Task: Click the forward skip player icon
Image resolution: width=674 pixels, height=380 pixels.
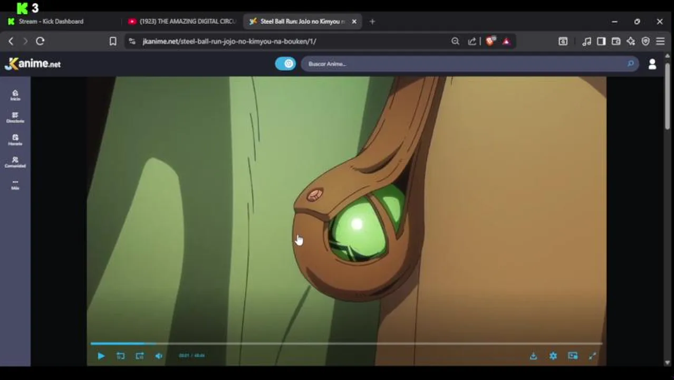Action: coord(140,356)
